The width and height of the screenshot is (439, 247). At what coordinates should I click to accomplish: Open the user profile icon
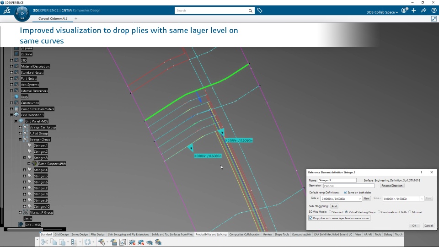pos(404,11)
